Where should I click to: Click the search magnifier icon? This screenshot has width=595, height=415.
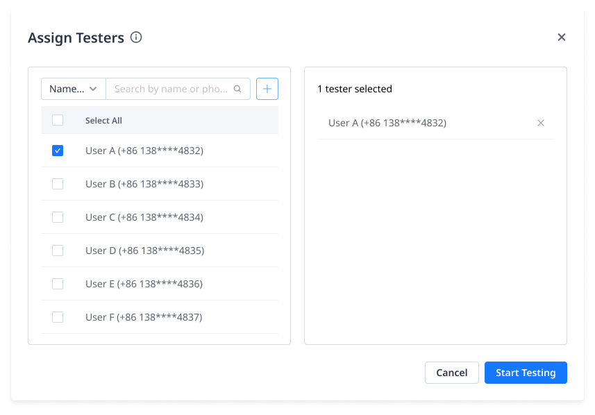(x=237, y=89)
